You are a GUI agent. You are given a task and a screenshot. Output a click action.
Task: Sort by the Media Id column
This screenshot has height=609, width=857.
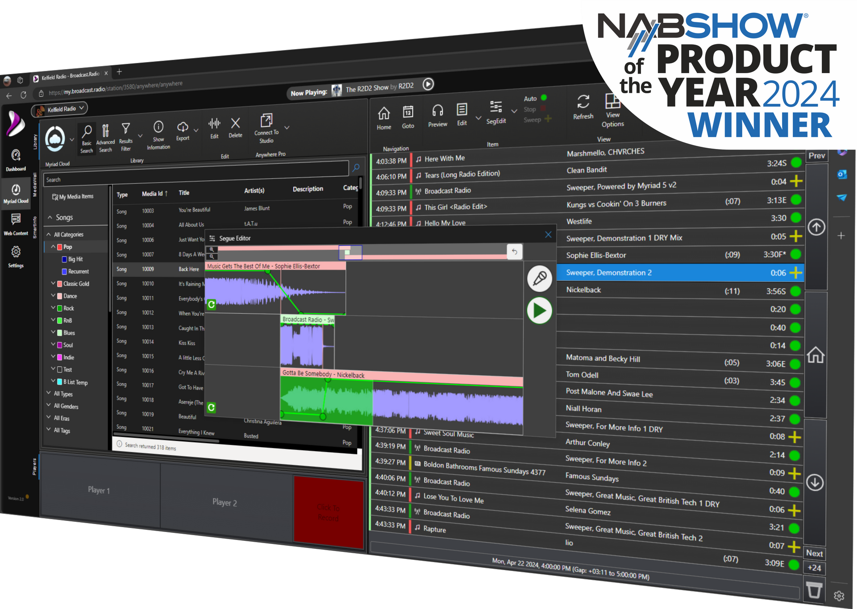[x=154, y=194]
